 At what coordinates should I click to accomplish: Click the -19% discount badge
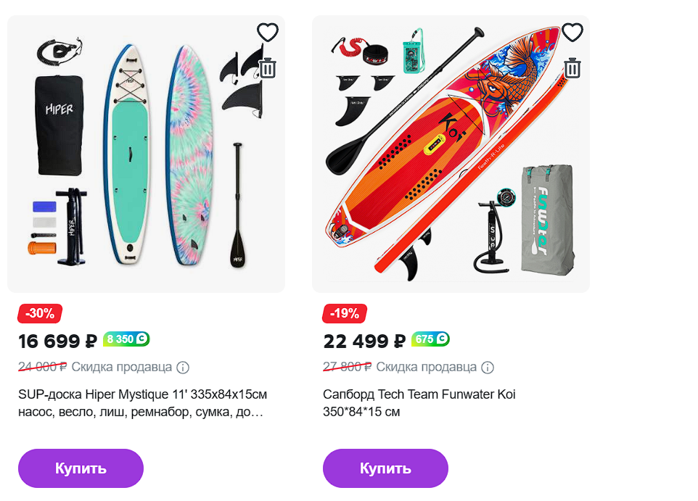click(345, 313)
